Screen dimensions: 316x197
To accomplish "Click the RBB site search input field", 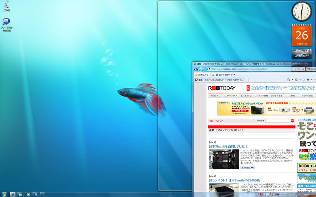I will [x=278, y=121].
